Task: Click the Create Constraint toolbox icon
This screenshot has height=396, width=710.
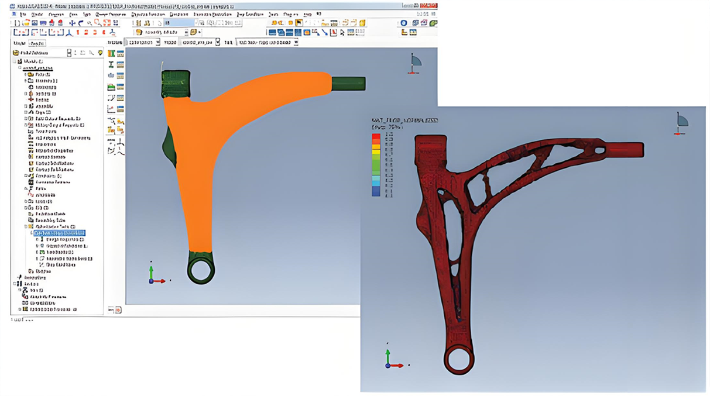Action: coord(111,87)
